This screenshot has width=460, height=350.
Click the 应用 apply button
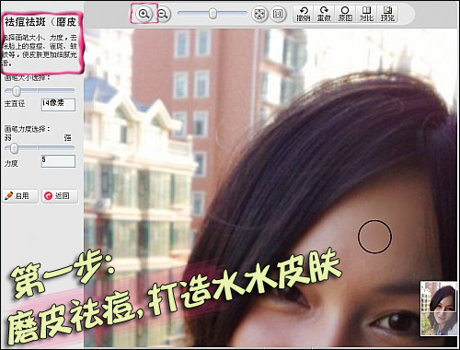click(x=20, y=196)
